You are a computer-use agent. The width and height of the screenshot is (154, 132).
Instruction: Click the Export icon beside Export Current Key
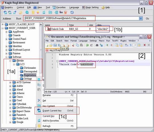(39, 110)
